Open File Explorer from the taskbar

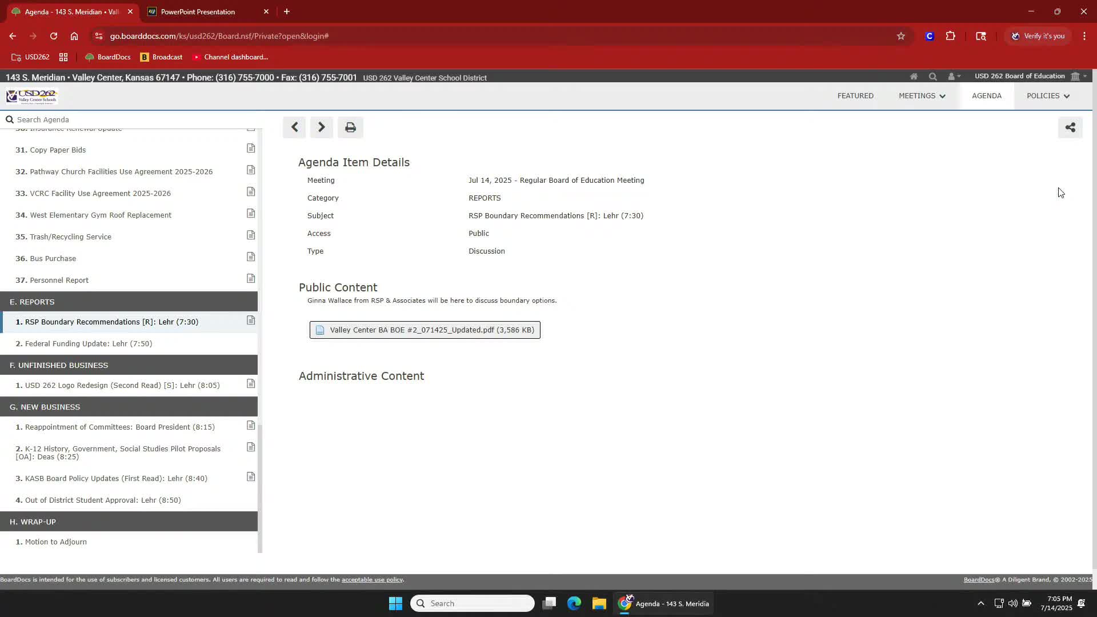pos(599,604)
